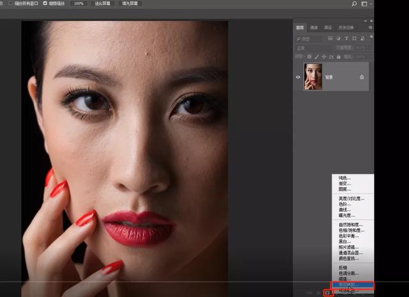Choose 曝光度... from the menu
This screenshot has height=297, width=409.
point(353,216)
